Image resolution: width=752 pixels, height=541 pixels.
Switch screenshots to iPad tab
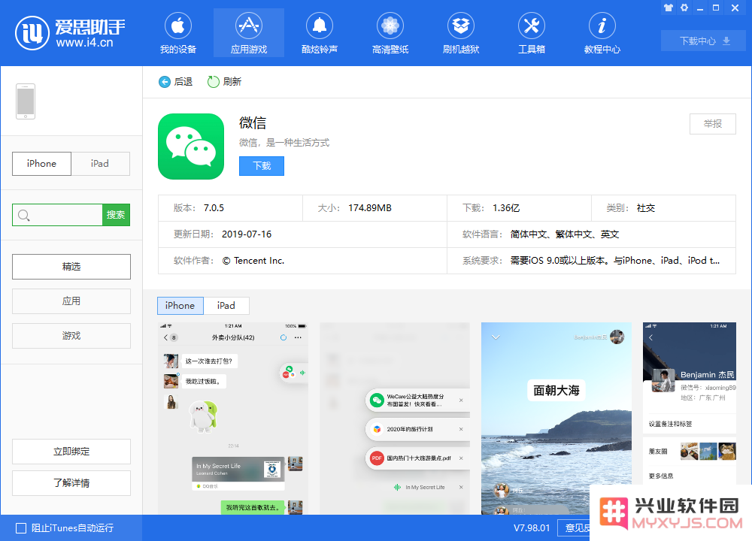coord(226,306)
